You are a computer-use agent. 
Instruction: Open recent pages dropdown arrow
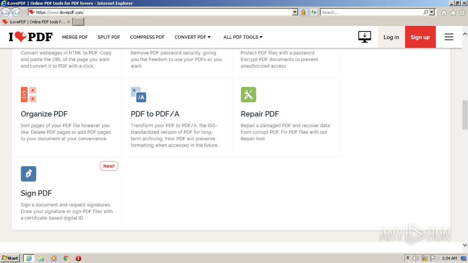pos(24,12)
